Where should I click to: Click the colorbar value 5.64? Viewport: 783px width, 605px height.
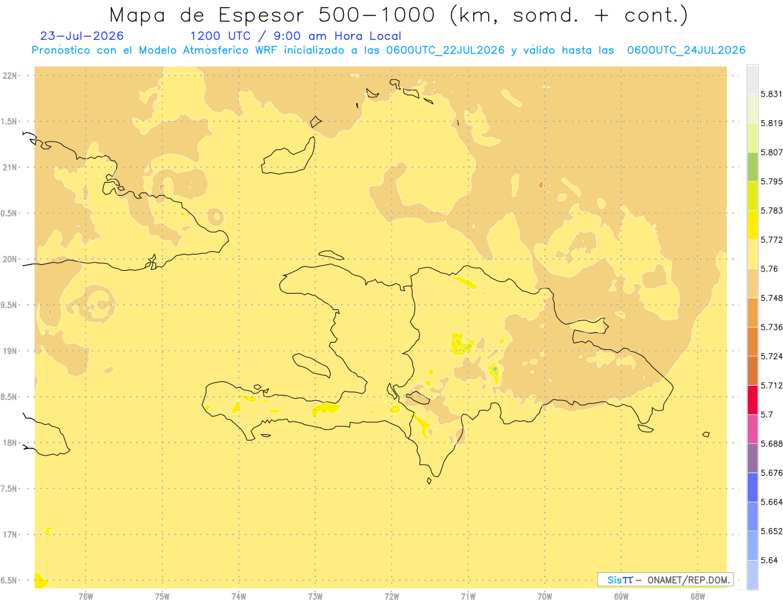tap(769, 561)
